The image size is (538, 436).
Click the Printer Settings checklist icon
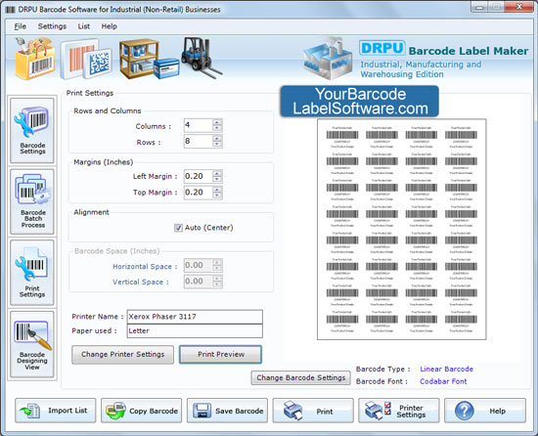coord(378,411)
